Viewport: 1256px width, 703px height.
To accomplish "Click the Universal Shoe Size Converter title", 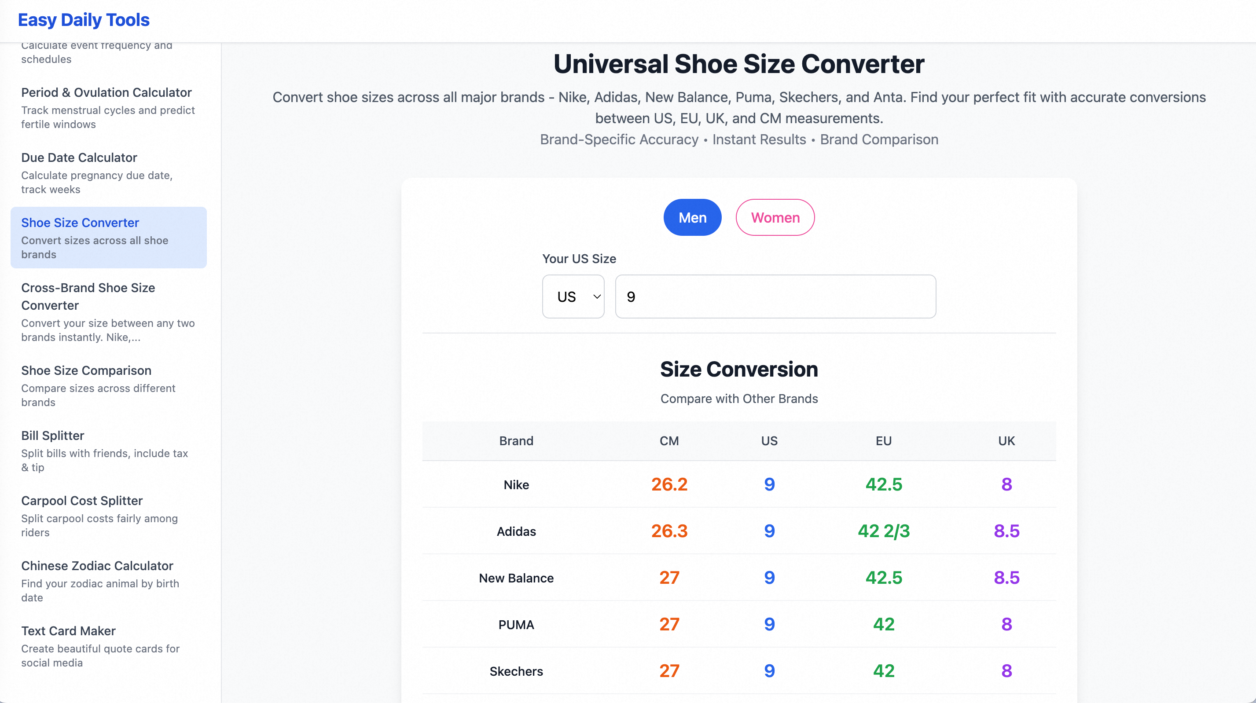I will click(738, 64).
